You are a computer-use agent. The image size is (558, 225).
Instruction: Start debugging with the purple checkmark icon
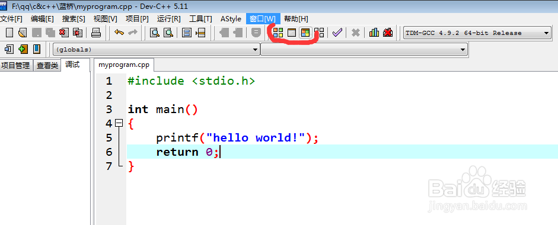click(337, 33)
